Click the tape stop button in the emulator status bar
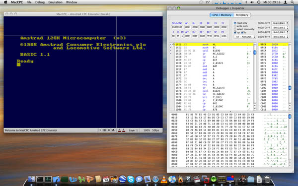 [104, 130]
